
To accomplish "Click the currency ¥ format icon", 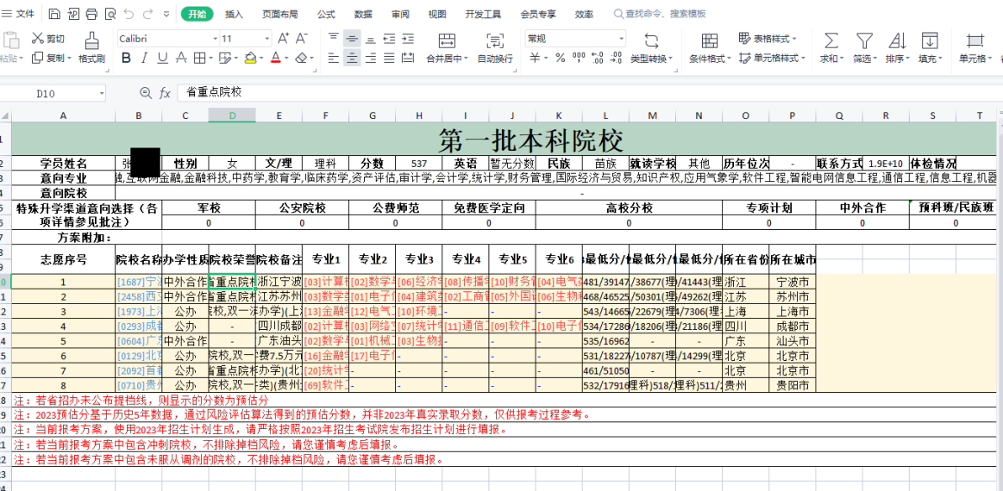I will coord(535,59).
